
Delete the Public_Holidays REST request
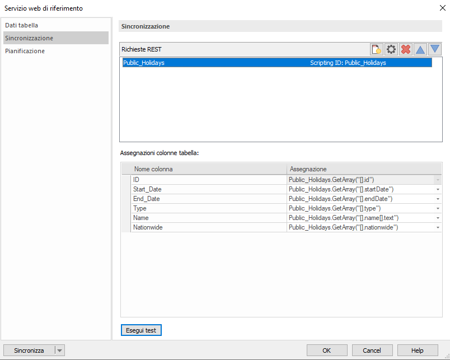click(405, 49)
